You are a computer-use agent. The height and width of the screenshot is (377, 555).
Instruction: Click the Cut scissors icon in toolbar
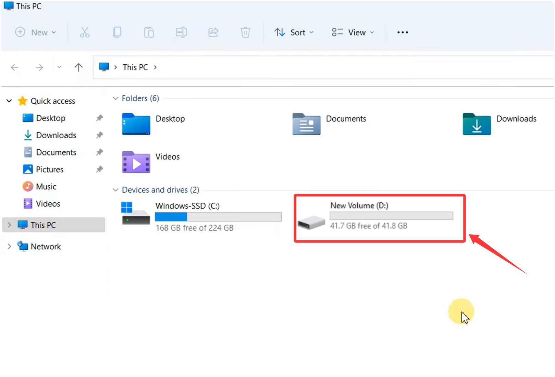pos(85,32)
